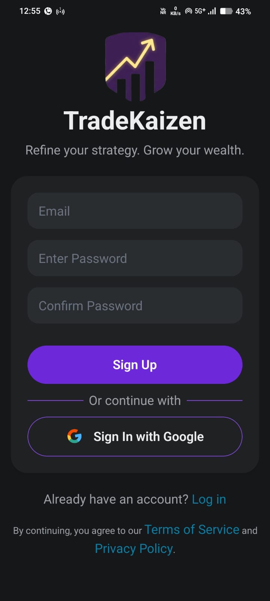This screenshot has width=270, height=601.
Task: Focus the Email input field
Action: point(135,211)
